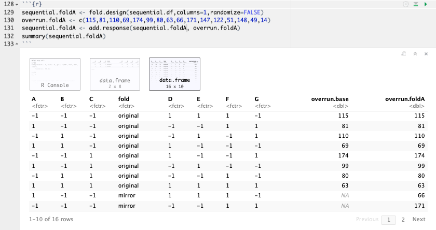Click fold arrow at line 133
Image resolution: width=436 pixels, height=230 pixels.
point(19,45)
